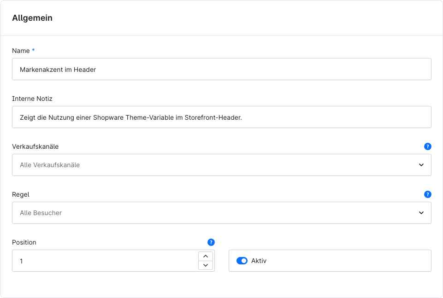The height and width of the screenshot is (298, 443).
Task: Toggle the Aktiv switch
Action: coord(242,261)
